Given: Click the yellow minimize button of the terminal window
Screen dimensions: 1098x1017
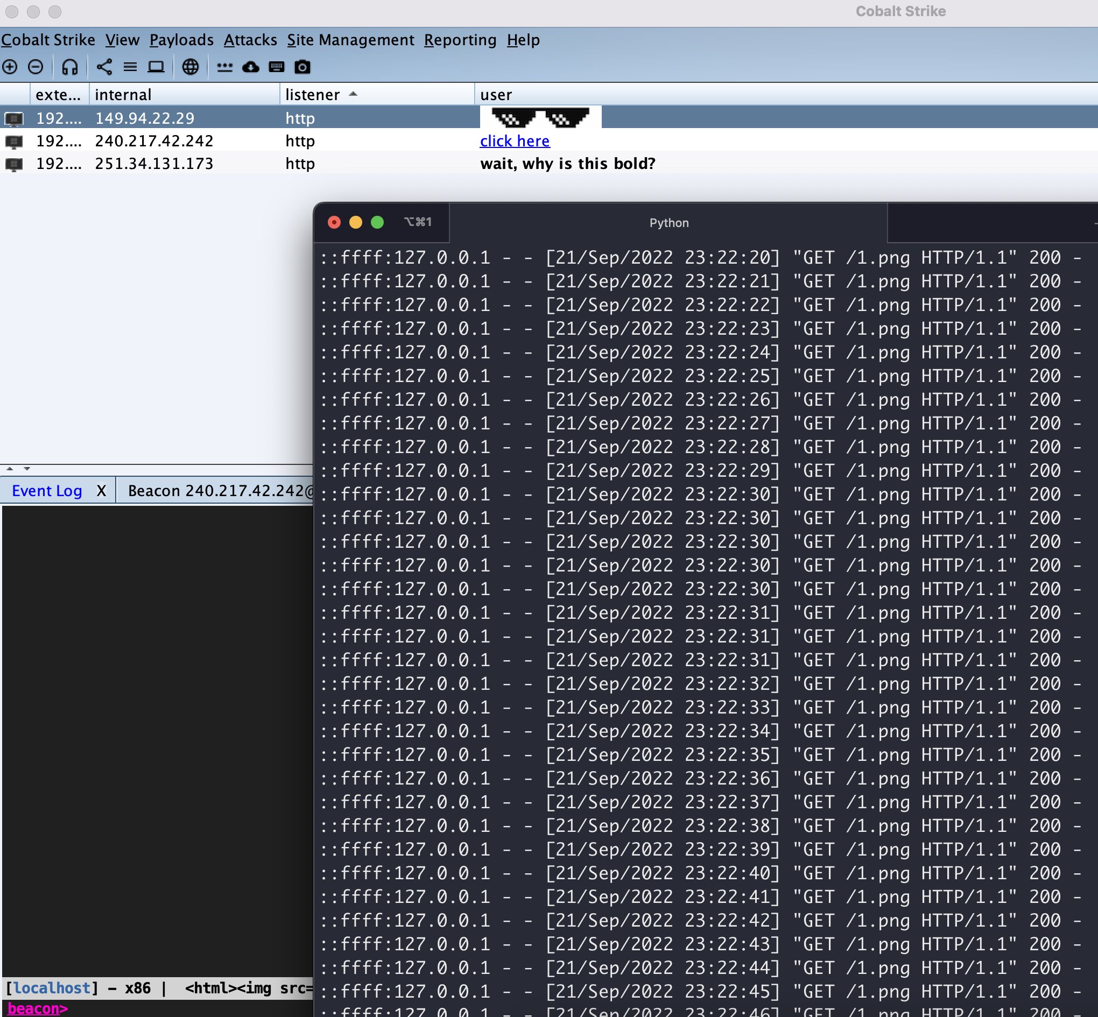Looking at the screenshot, I should 356,222.
